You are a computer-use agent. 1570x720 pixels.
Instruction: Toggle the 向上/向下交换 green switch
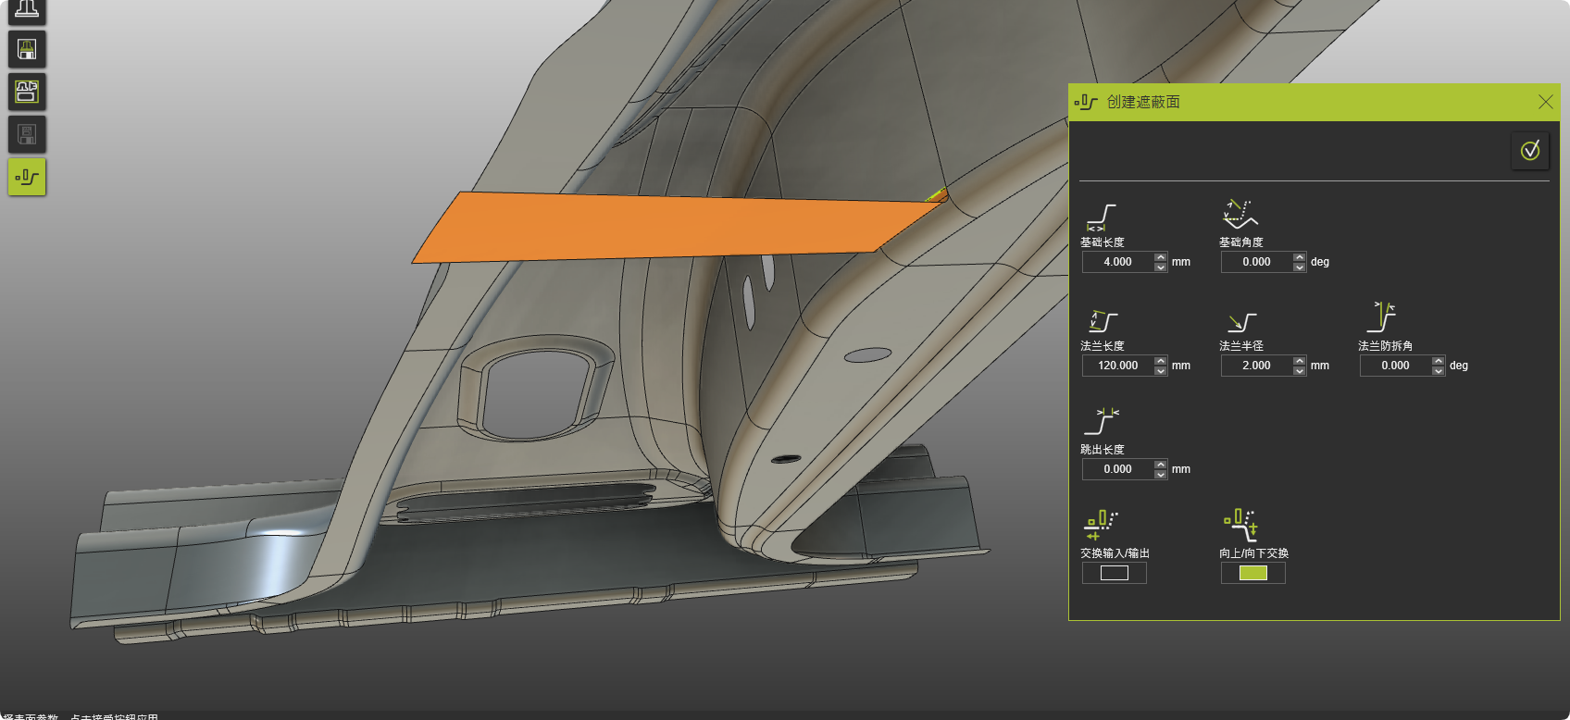[1252, 573]
